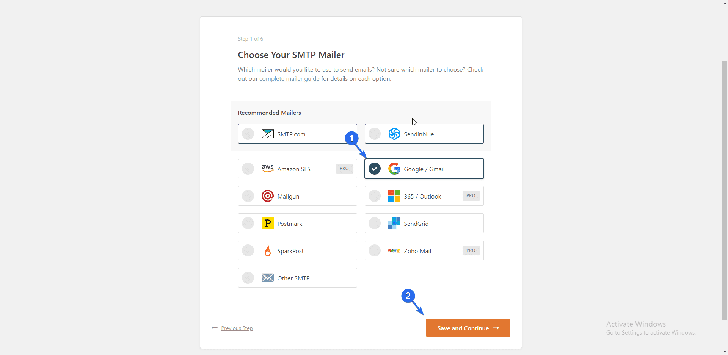The image size is (728, 355).
Task: Select the SparkPost radio button
Action: 248,250
